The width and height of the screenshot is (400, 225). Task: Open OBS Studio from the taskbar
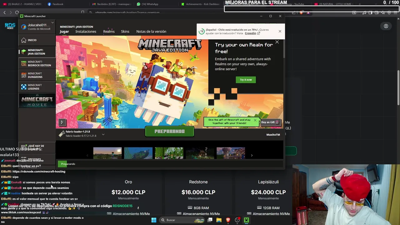pos(237,220)
